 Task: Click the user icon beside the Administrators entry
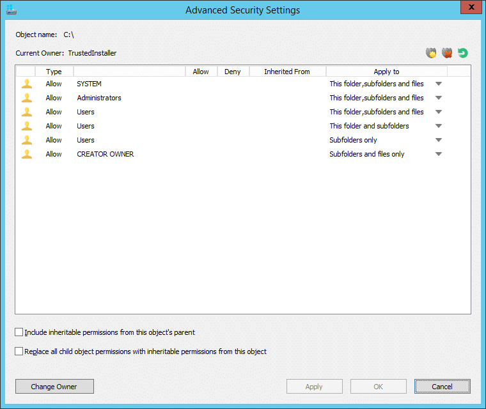click(x=27, y=98)
